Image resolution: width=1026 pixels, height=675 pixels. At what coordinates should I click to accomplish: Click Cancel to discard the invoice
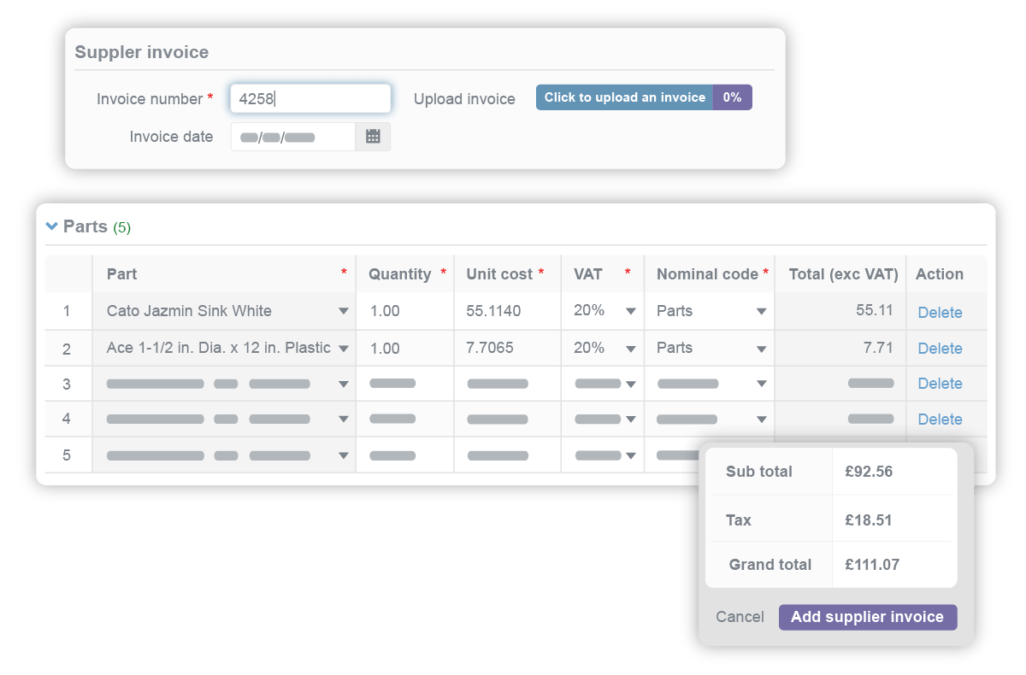[739, 616]
